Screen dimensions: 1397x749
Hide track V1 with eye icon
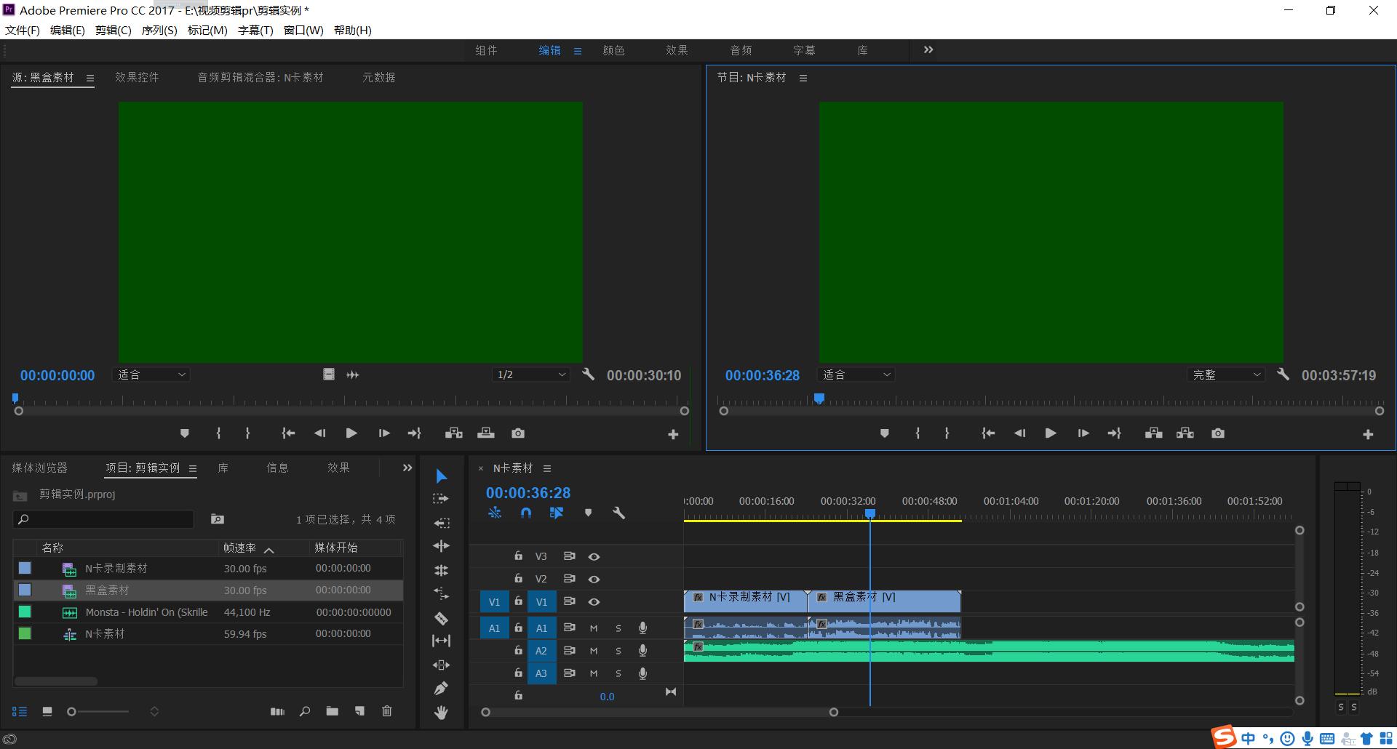point(594,602)
